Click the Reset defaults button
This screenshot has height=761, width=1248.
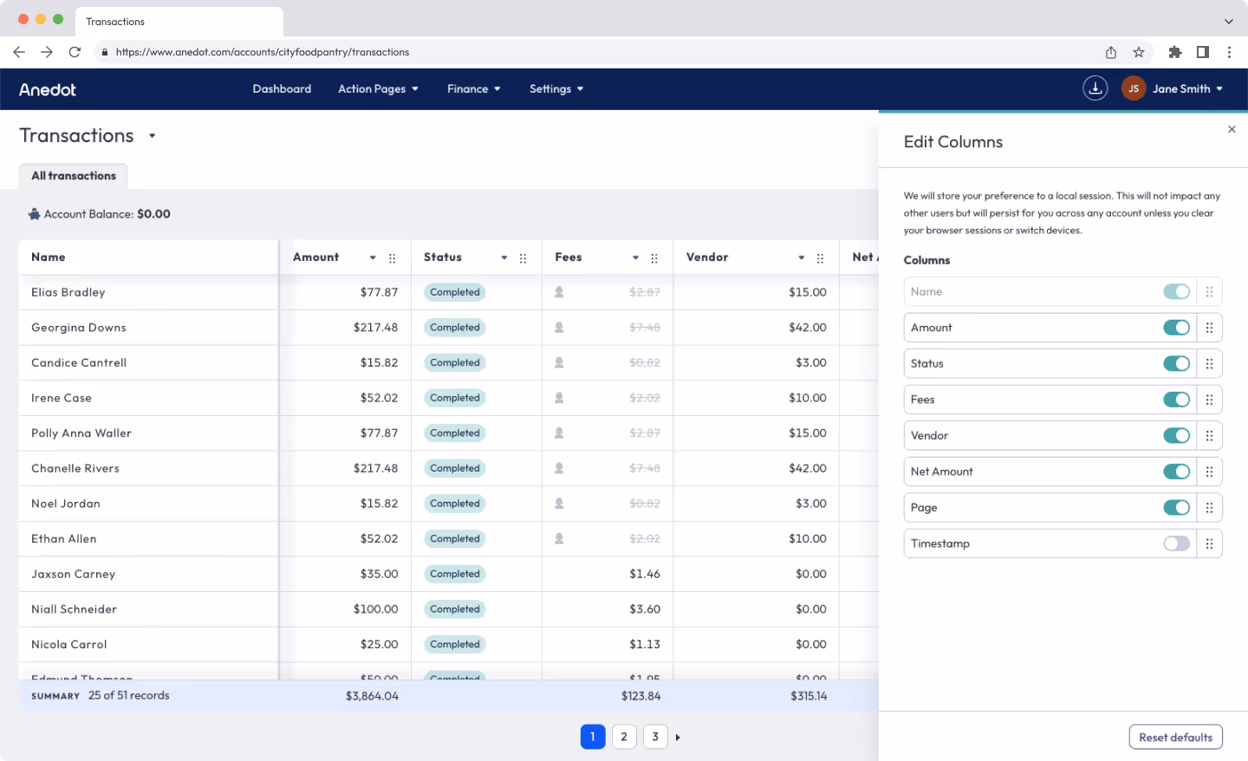pos(1175,737)
